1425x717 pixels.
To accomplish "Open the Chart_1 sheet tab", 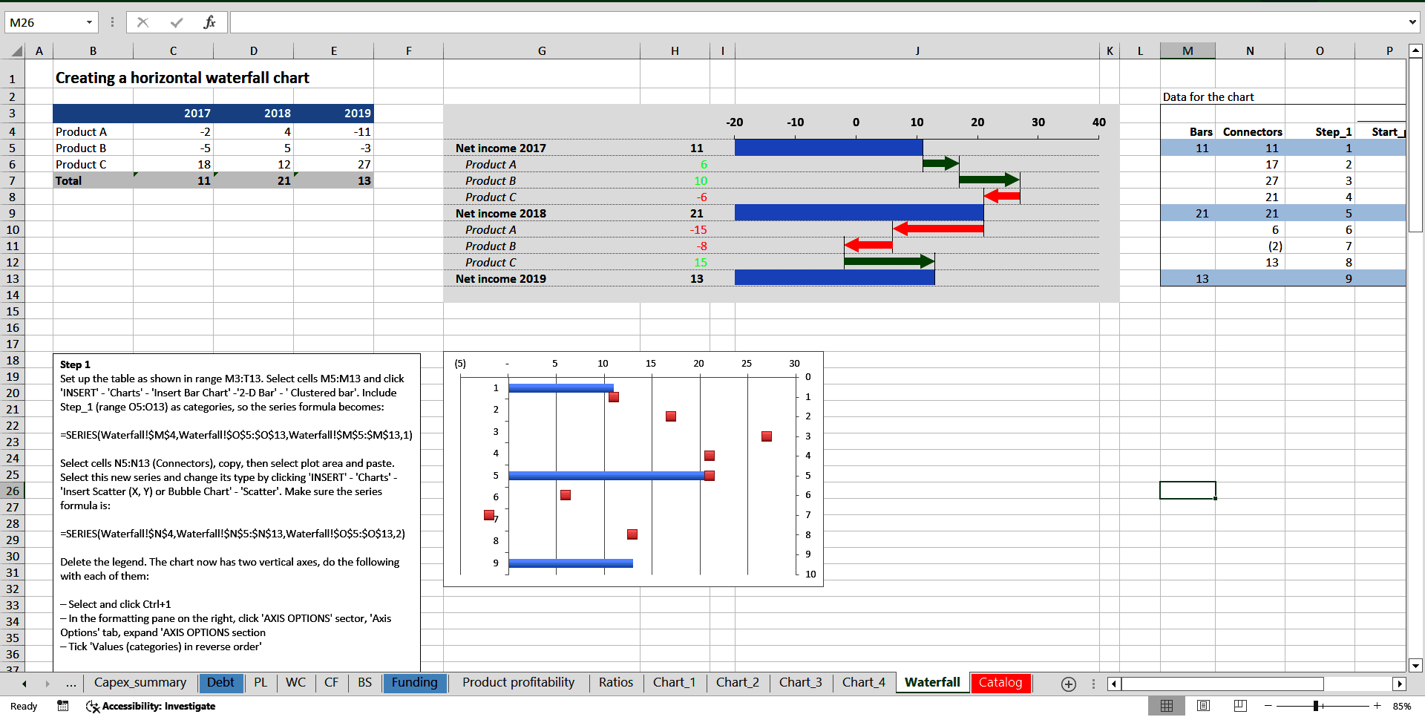I will coord(674,683).
